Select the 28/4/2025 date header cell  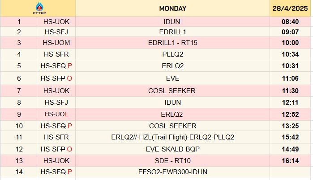pos(291,8)
